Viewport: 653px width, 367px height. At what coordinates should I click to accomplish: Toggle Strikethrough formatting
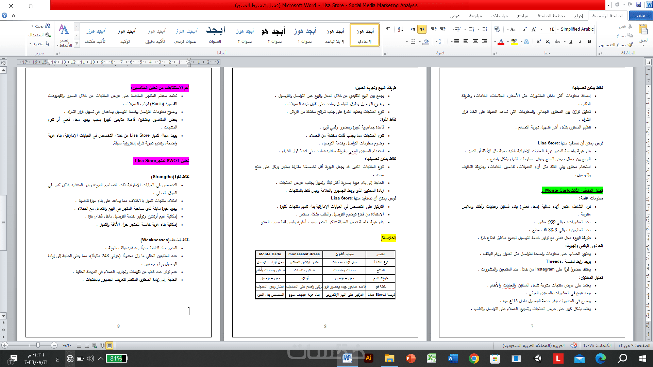tap(557, 41)
